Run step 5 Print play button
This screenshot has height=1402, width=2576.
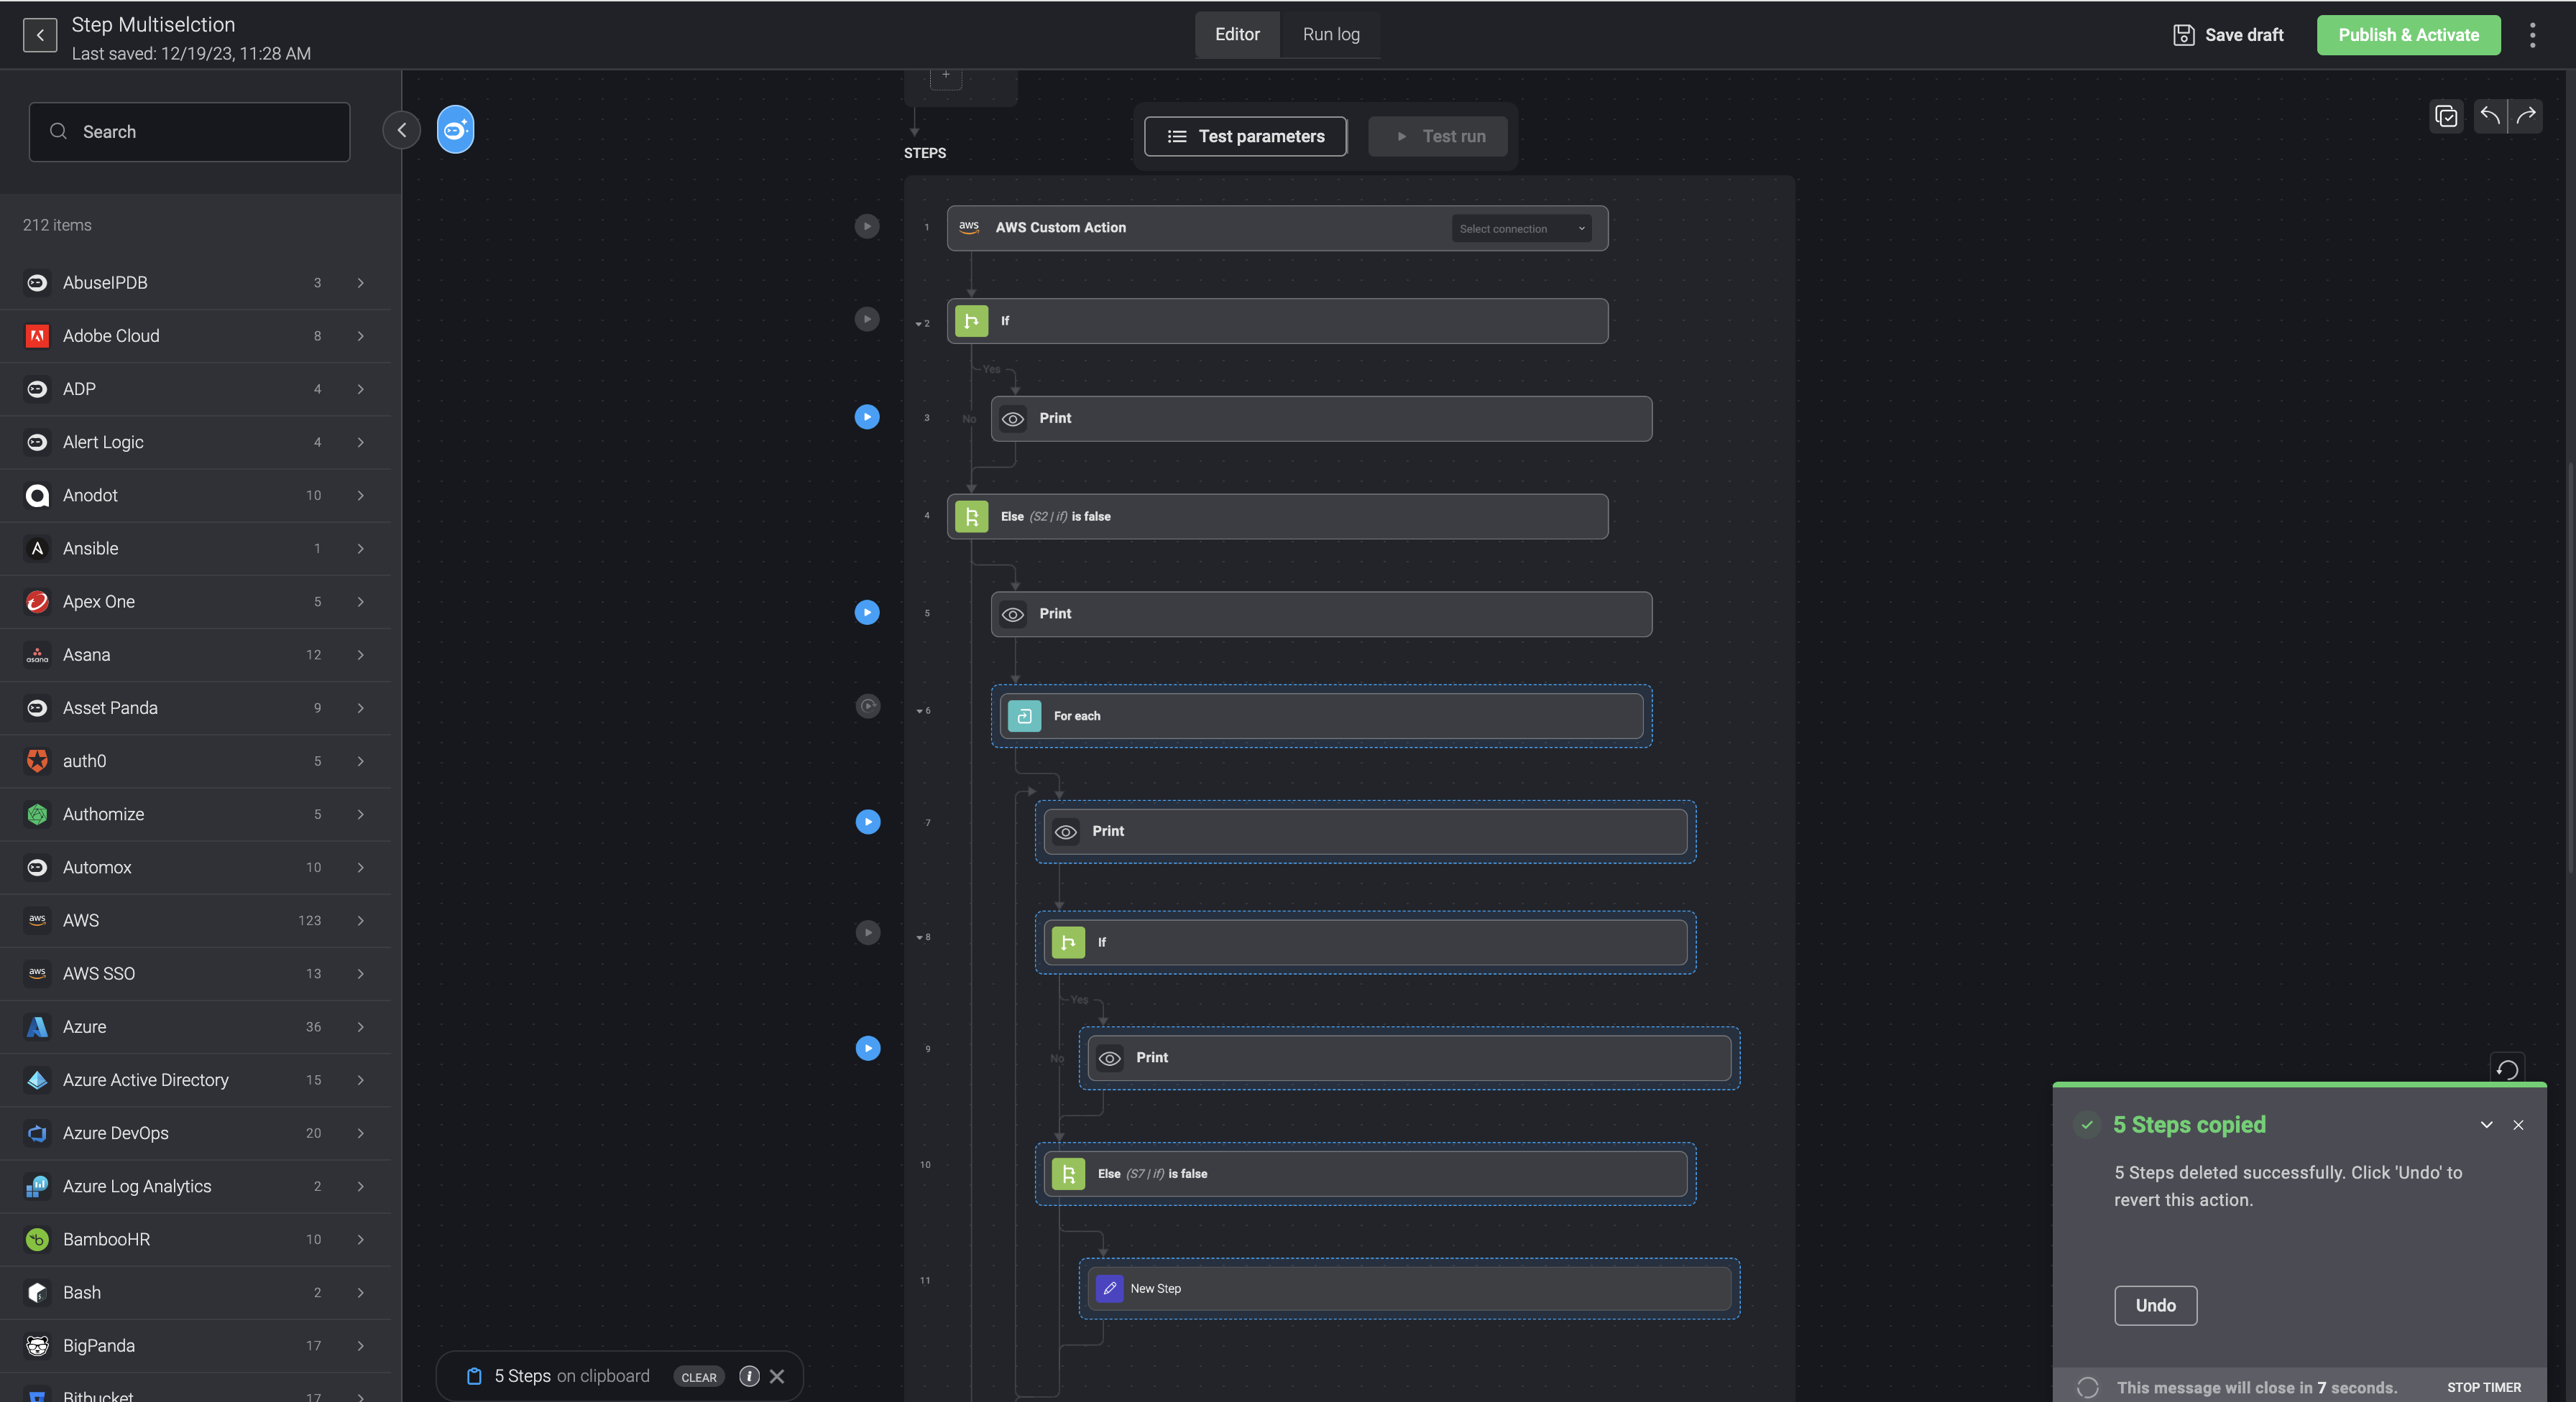click(867, 613)
